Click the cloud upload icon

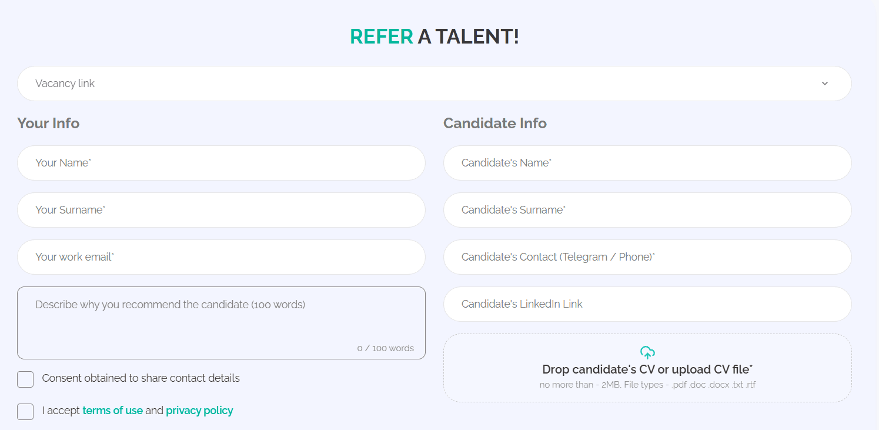tap(647, 352)
